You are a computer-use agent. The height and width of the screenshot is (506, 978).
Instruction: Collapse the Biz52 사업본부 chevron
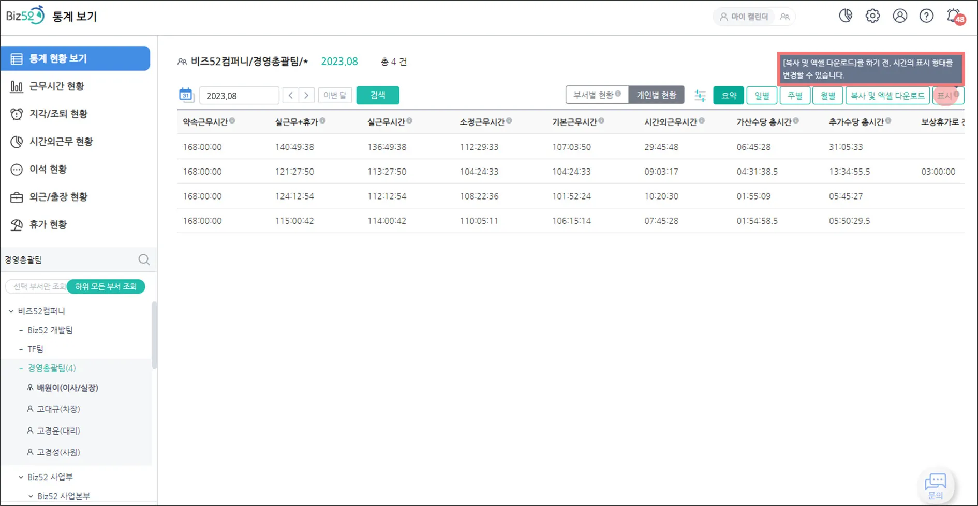(31, 496)
